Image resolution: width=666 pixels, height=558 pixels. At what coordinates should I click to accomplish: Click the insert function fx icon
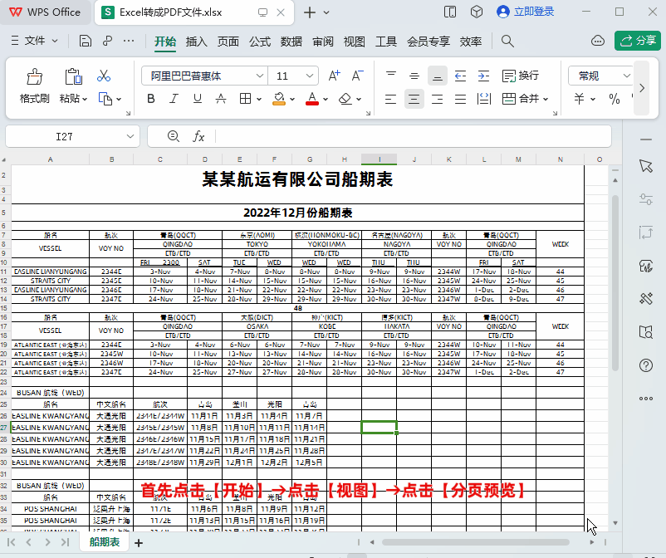click(x=198, y=136)
